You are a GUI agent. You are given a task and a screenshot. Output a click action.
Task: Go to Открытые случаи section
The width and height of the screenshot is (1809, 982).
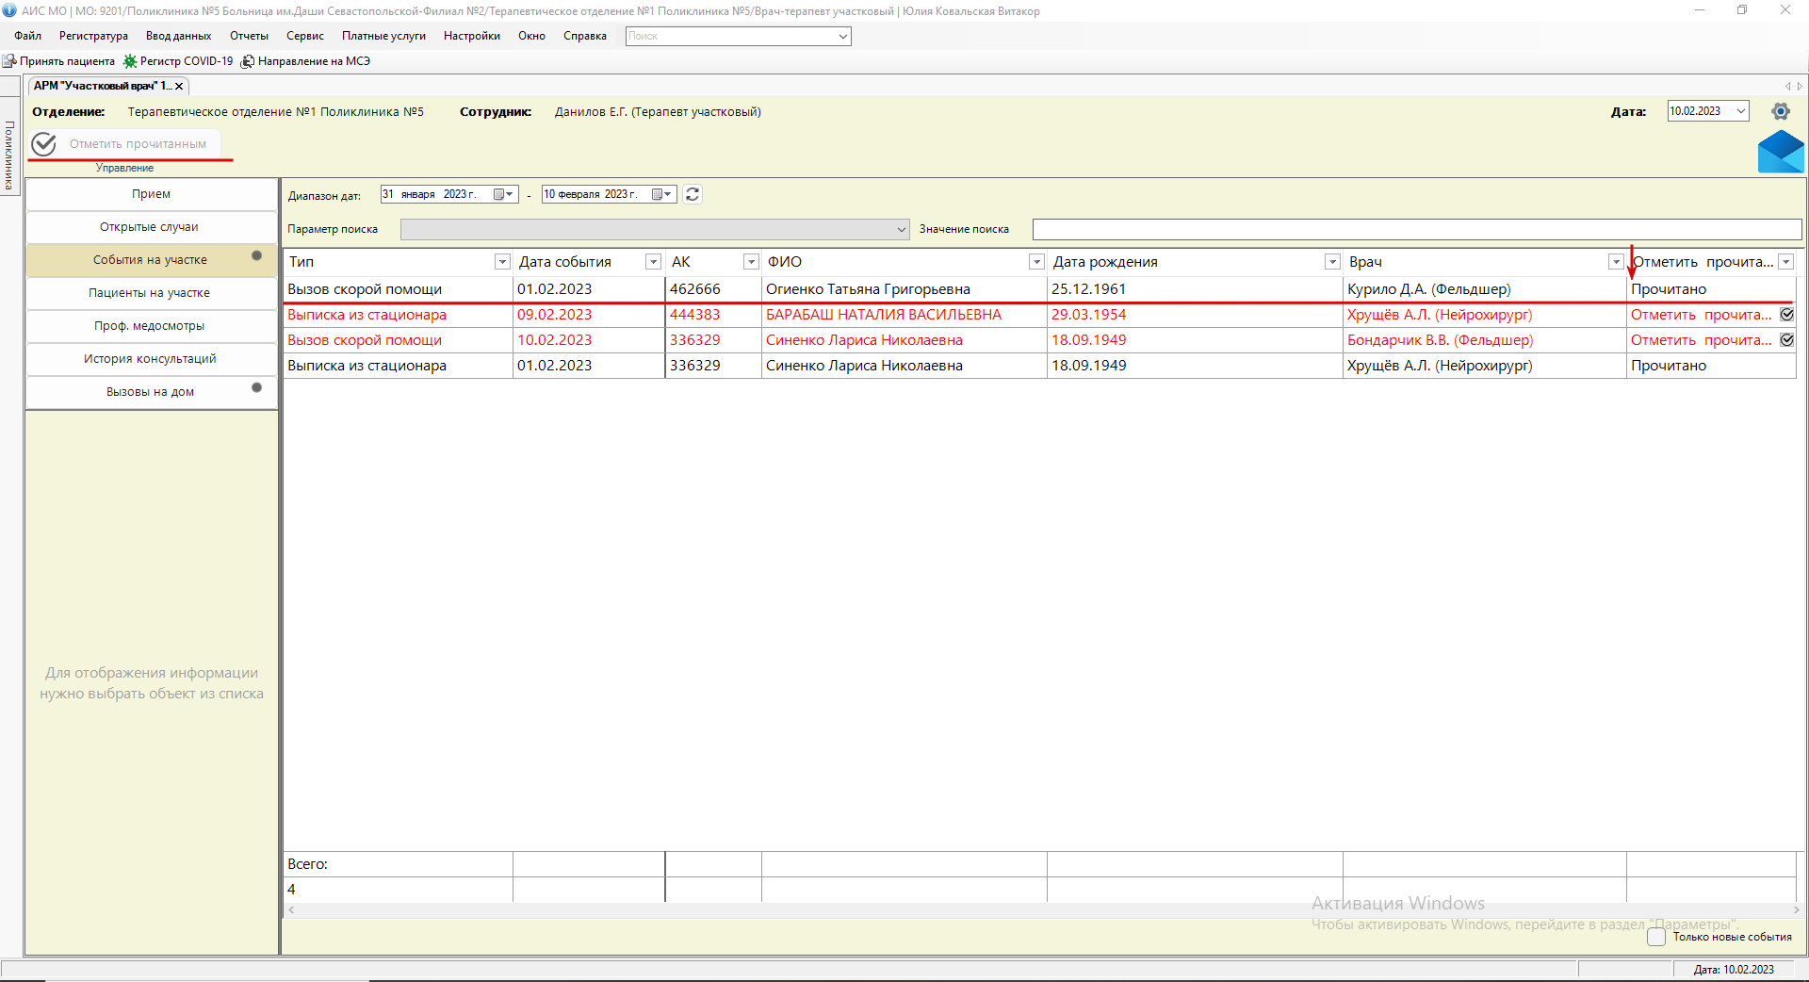click(x=151, y=227)
